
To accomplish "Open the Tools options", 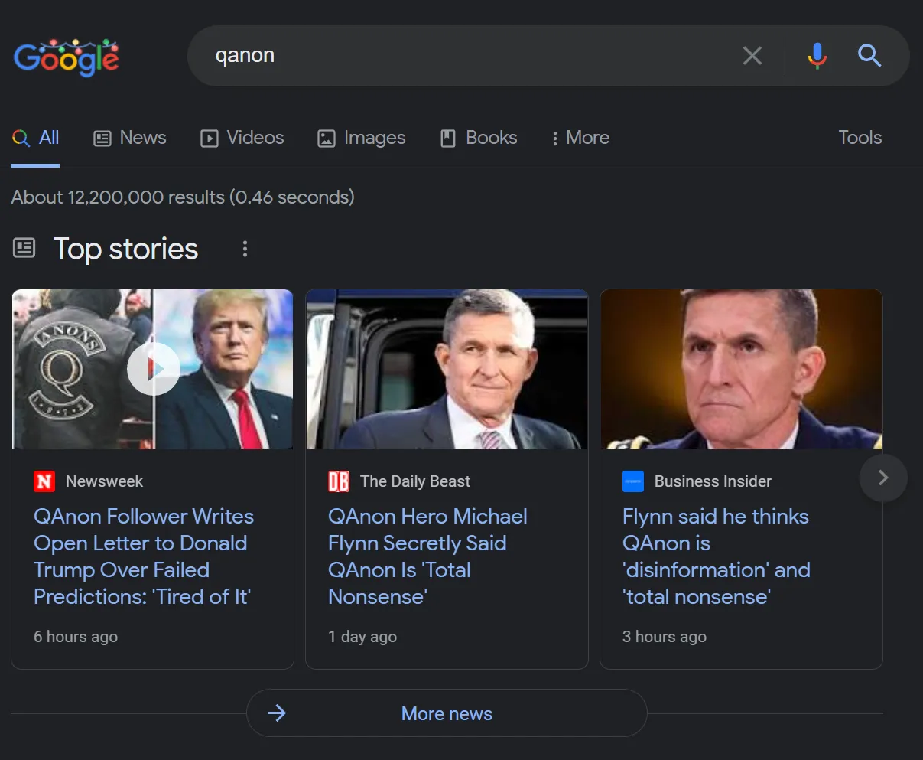I will pyautogui.click(x=860, y=138).
